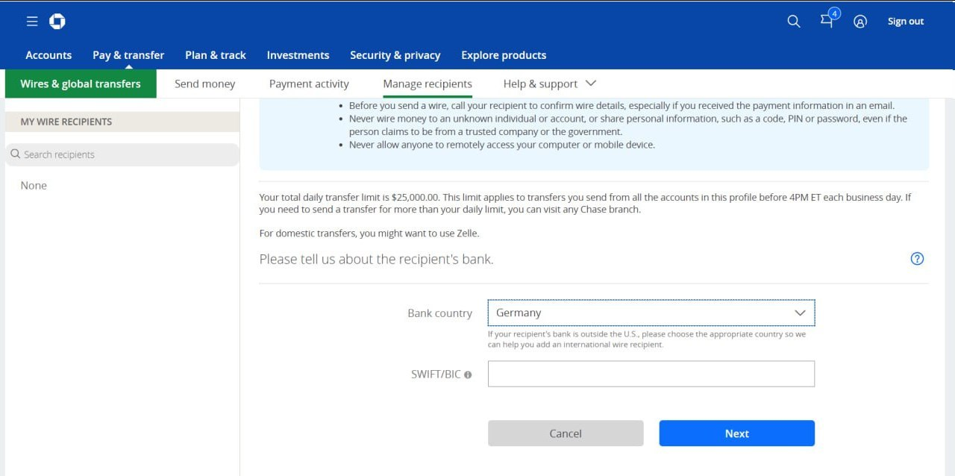Click the Cancel button
Image resolution: width=955 pixels, height=476 pixels.
tap(566, 433)
